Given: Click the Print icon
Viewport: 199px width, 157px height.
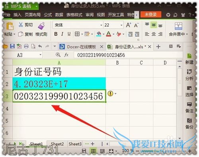Looking at the screenshot, I should click(x=26, y=47).
